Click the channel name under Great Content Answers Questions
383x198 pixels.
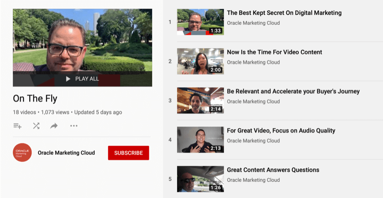(x=253, y=180)
